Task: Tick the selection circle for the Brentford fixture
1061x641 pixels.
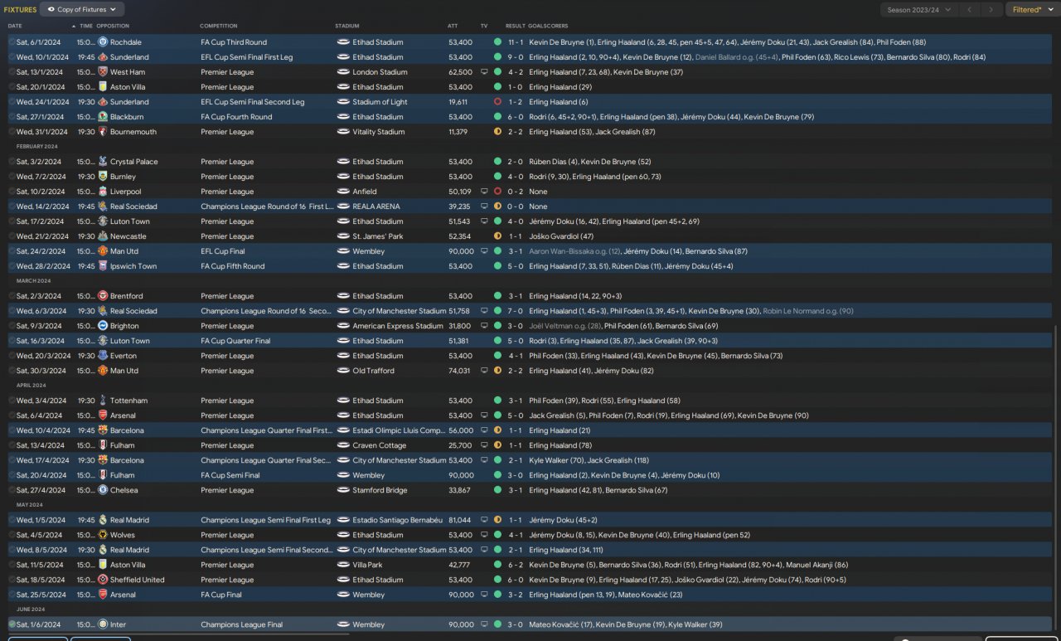Action: (x=12, y=296)
